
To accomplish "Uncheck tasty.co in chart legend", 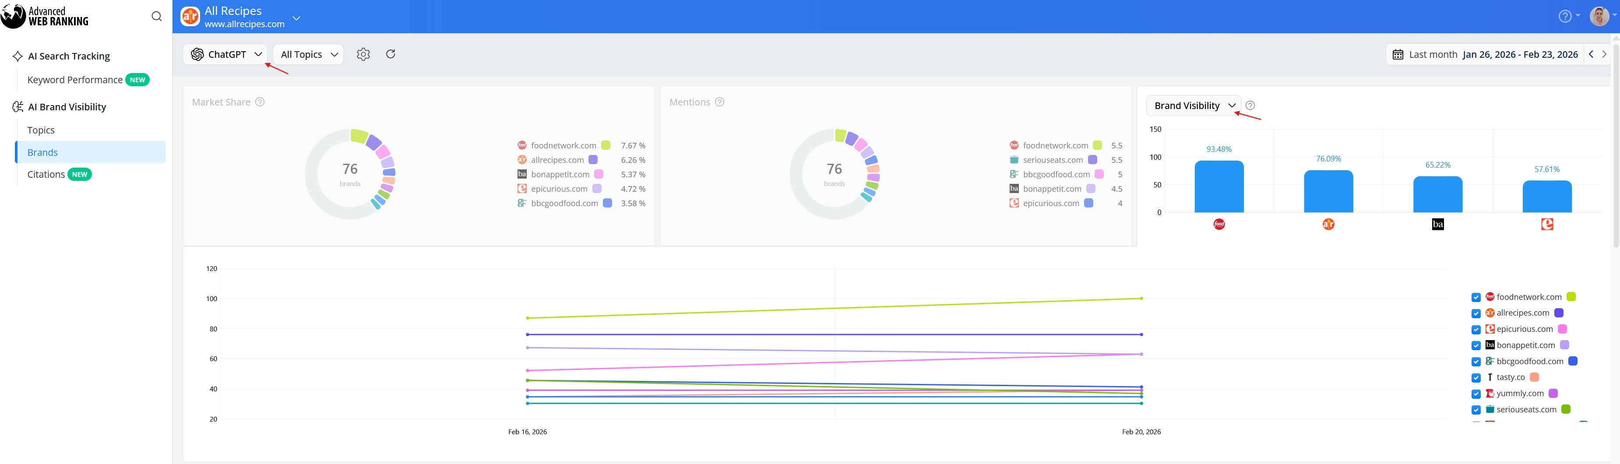I will pos(1476,378).
